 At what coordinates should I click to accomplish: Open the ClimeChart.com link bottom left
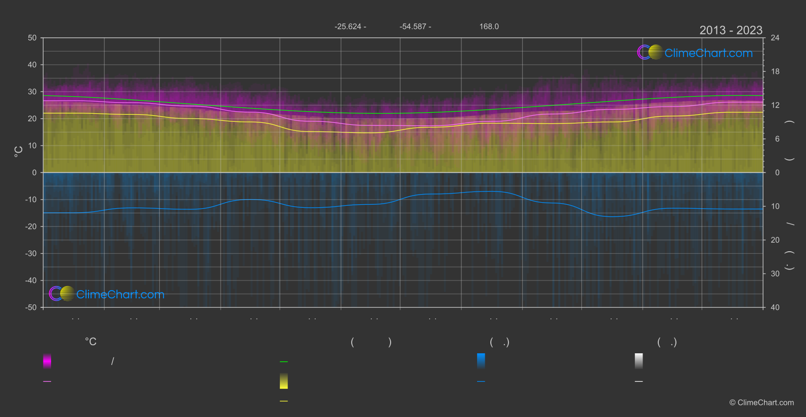pos(120,294)
